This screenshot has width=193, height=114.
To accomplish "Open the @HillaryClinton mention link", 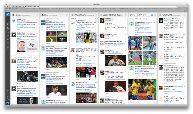I will point(21,23).
